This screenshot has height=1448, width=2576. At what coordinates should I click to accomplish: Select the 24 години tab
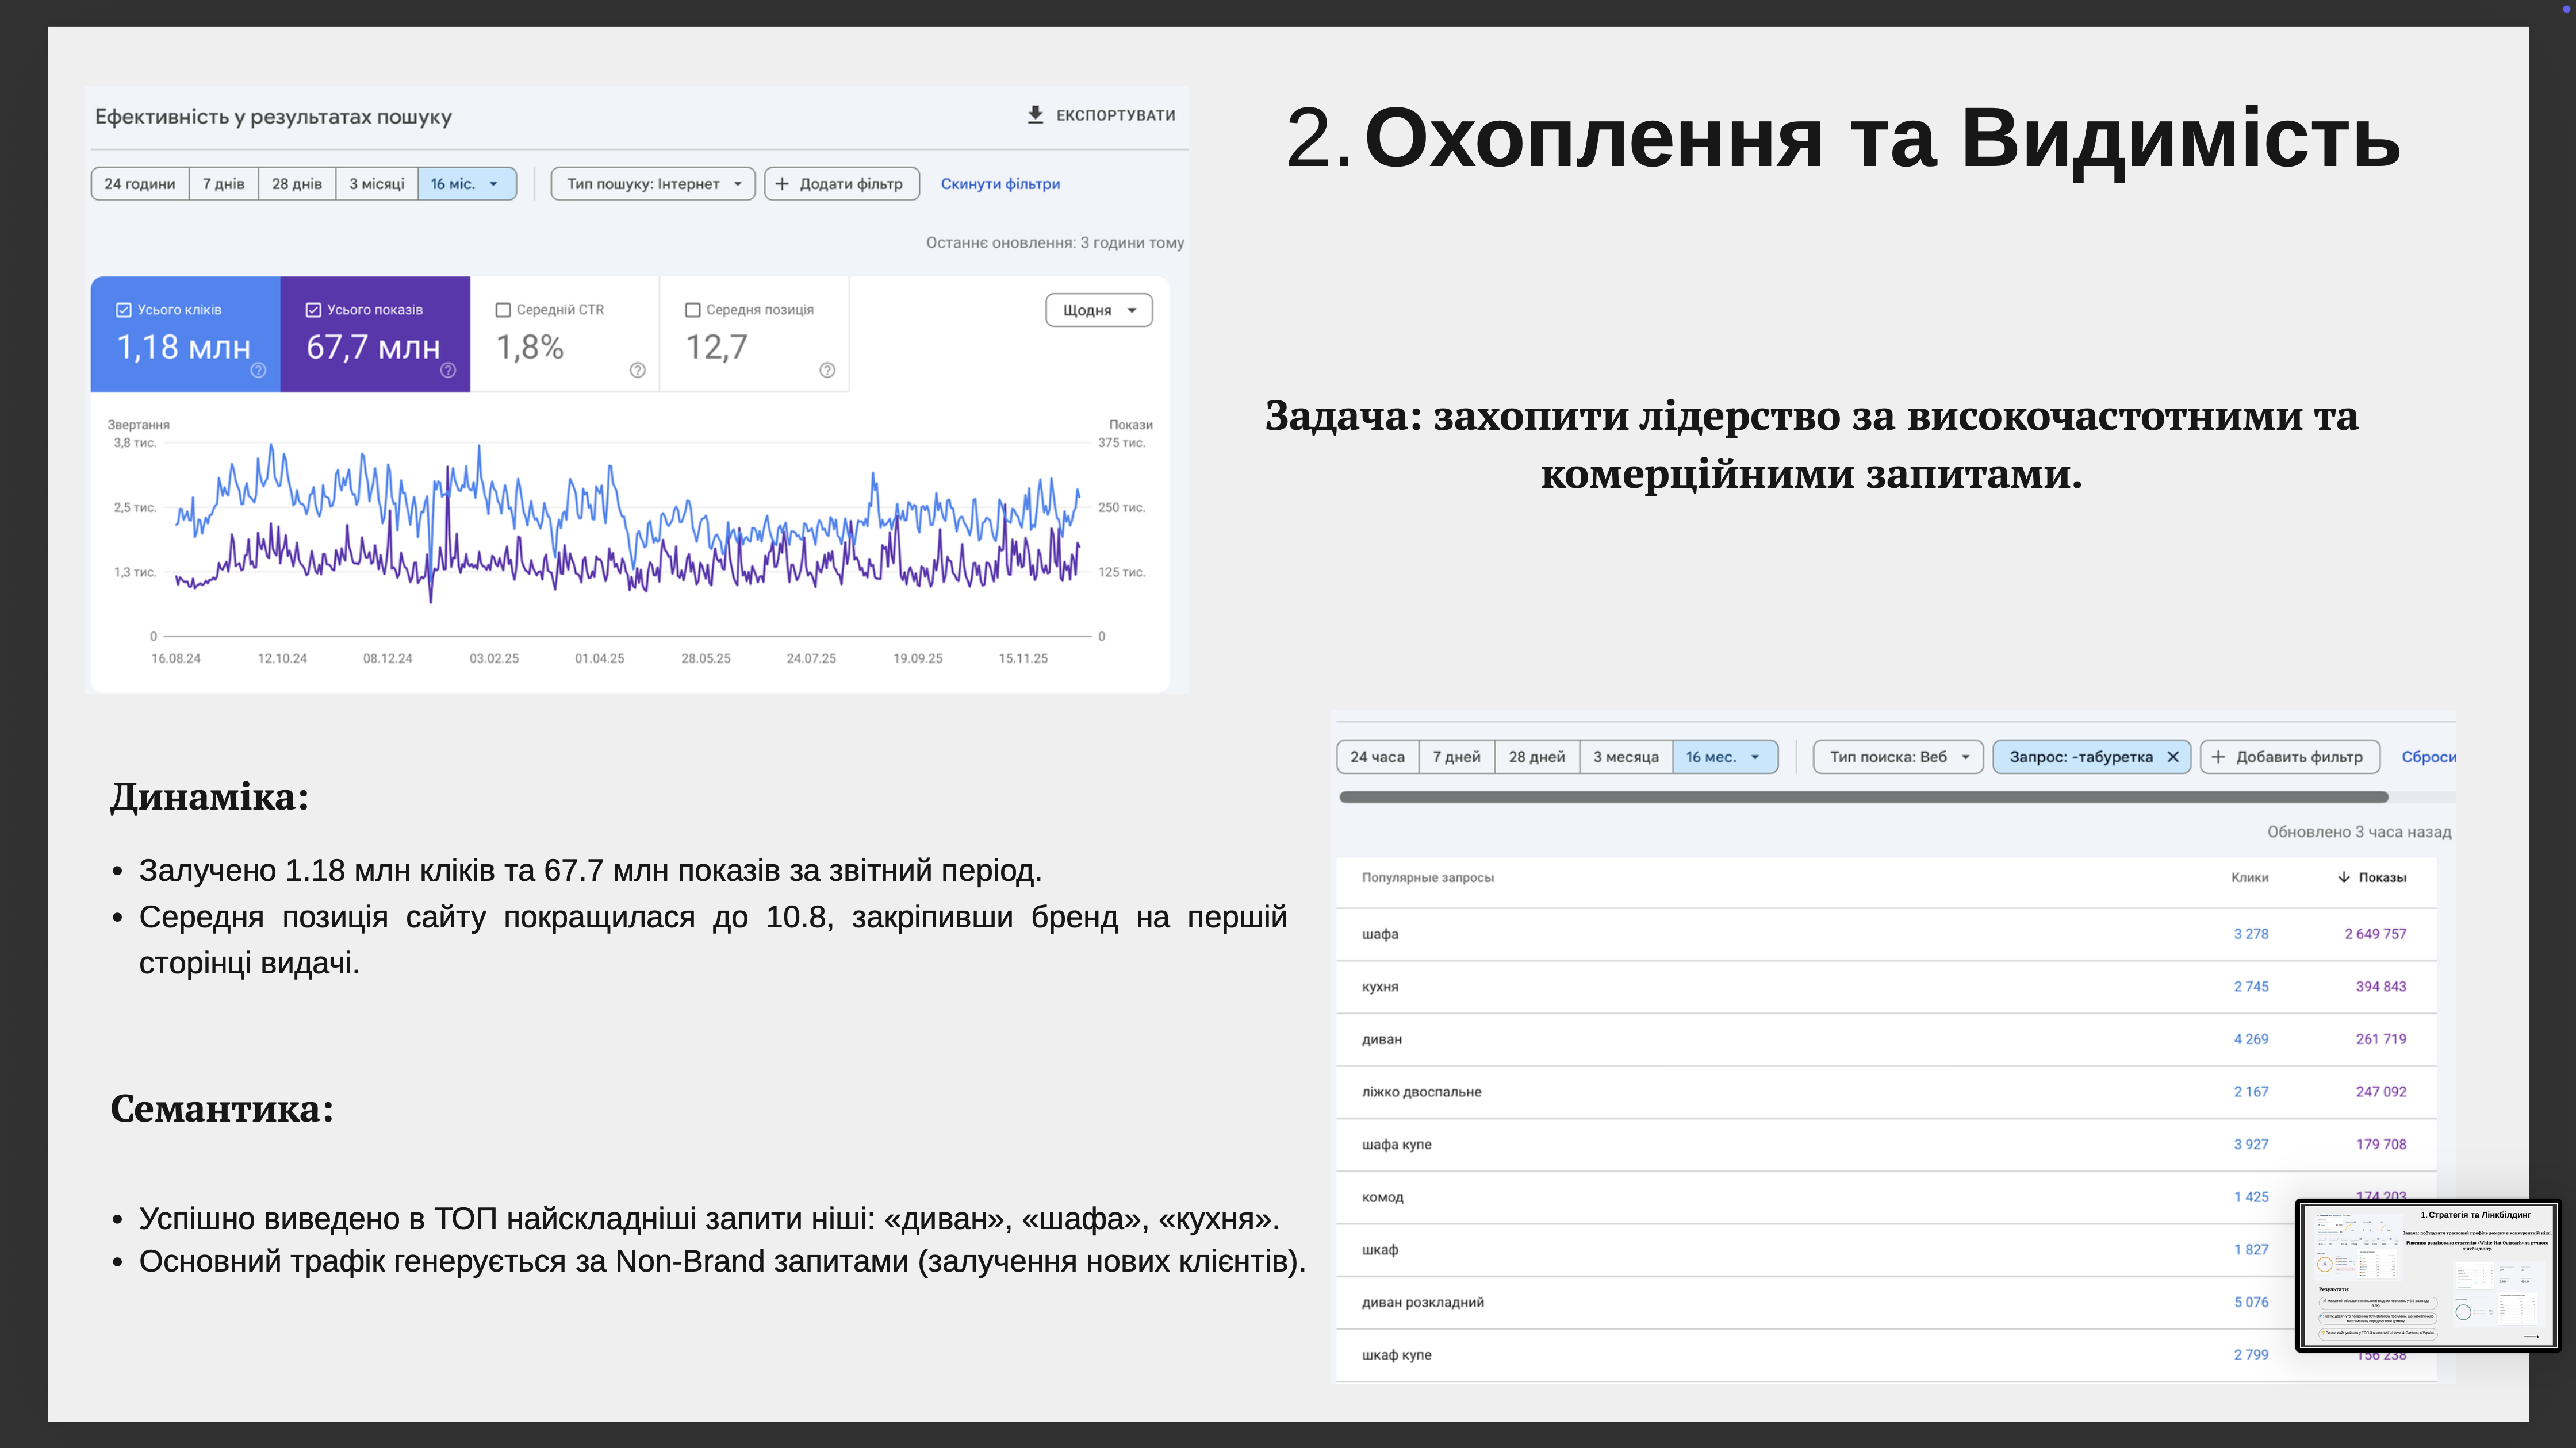[x=140, y=184]
